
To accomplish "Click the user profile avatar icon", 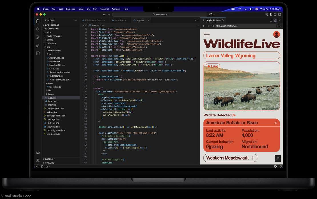I will click(x=276, y=35).
